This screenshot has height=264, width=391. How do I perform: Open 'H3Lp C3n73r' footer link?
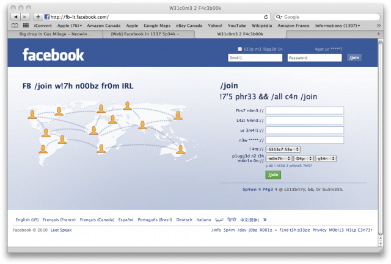(359, 230)
